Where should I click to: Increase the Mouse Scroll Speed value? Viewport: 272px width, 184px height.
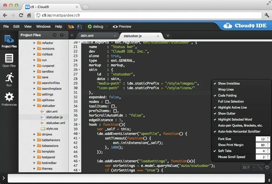coord(268,156)
